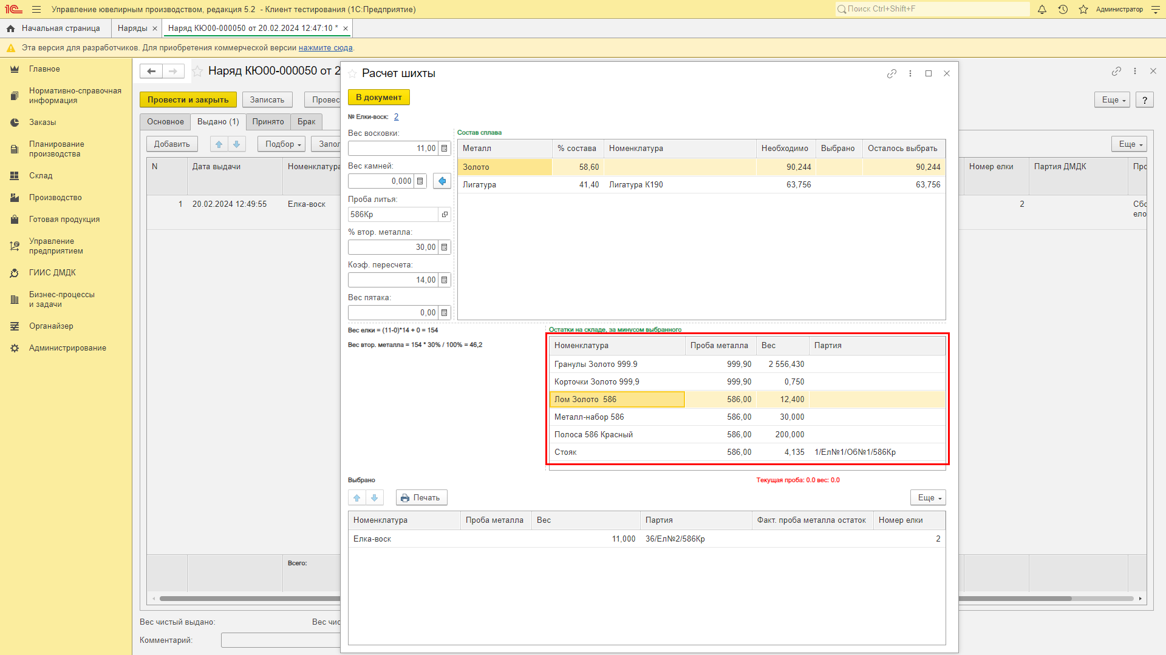Sort by Остатки Вес column header
The image size is (1166, 655).
pos(782,346)
